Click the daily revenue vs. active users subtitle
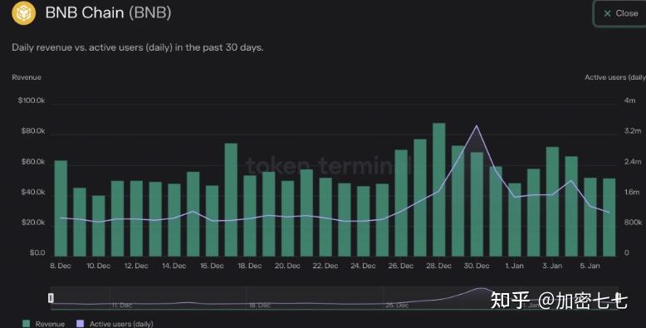 [x=138, y=47]
